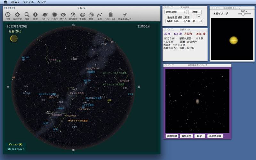This screenshot has height=160, width=256.
Task: Click the 球状星団 button
Action: 172,136
